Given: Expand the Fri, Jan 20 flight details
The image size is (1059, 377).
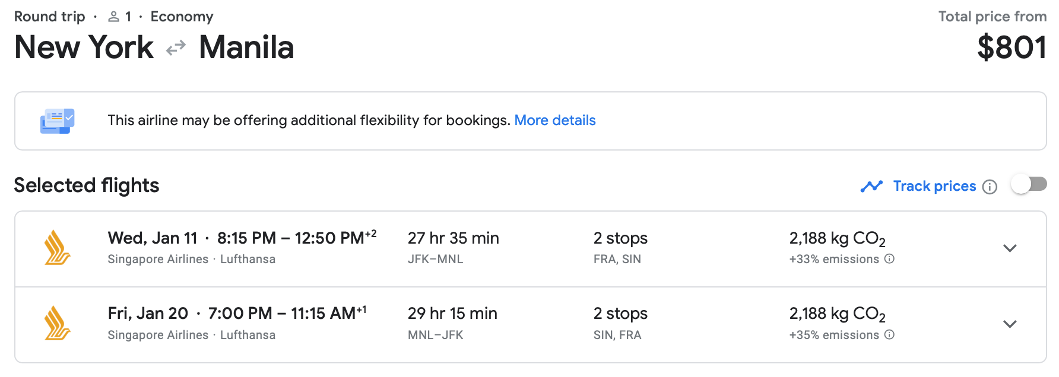Looking at the screenshot, I should pos(1010,324).
